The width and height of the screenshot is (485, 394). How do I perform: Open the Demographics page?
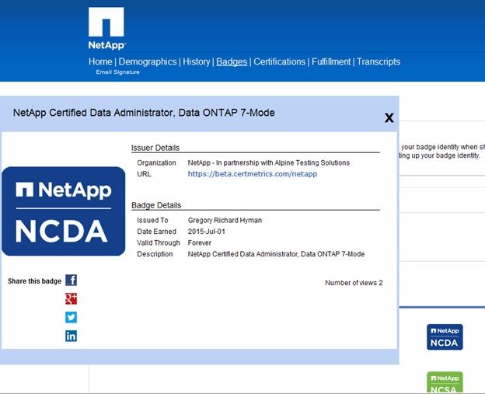(148, 61)
